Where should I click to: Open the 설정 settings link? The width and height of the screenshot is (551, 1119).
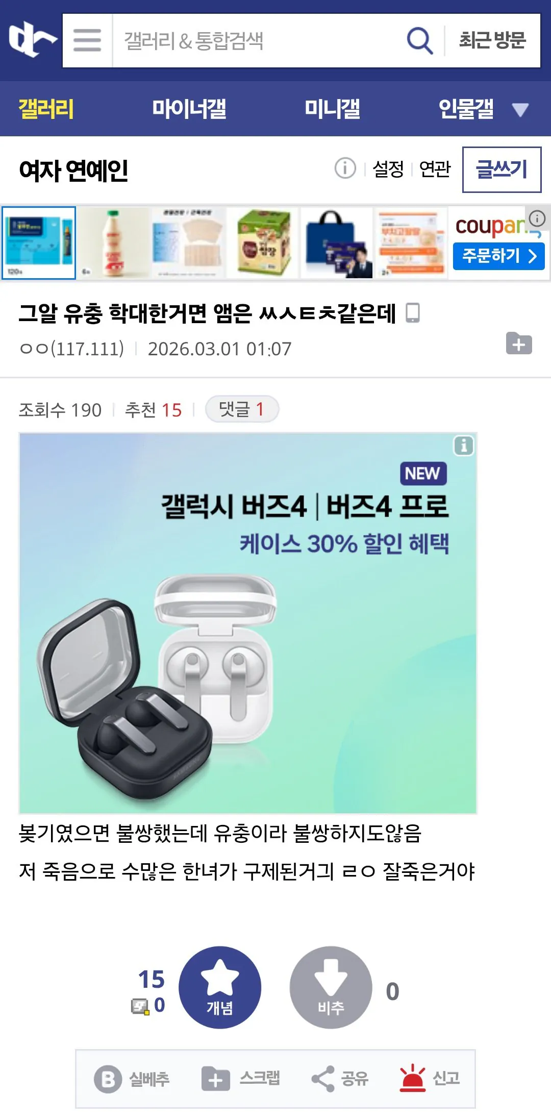tap(388, 168)
